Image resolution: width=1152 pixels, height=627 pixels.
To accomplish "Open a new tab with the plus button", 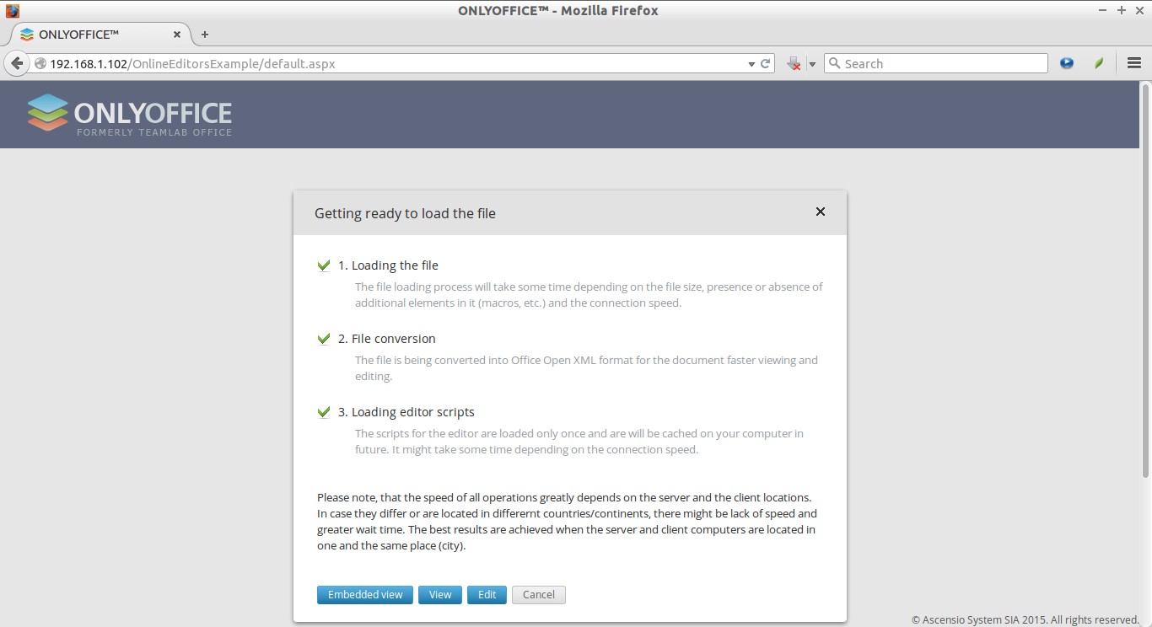I will pos(204,35).
